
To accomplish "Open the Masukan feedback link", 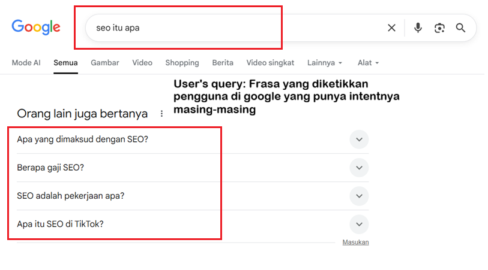I will click(x=355, y=242).
